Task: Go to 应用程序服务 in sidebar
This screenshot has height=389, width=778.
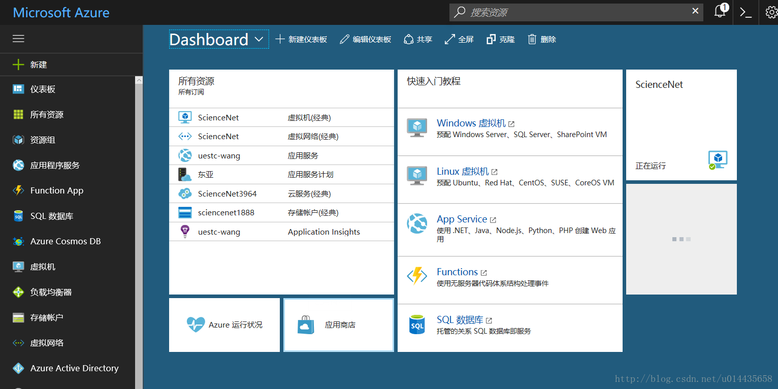Action: pyautogui.click(x=68, y=166)
